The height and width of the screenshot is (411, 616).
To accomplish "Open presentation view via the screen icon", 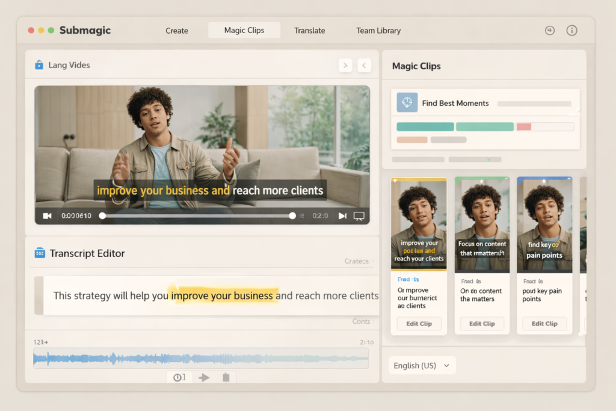I will [x=359, y=215].
